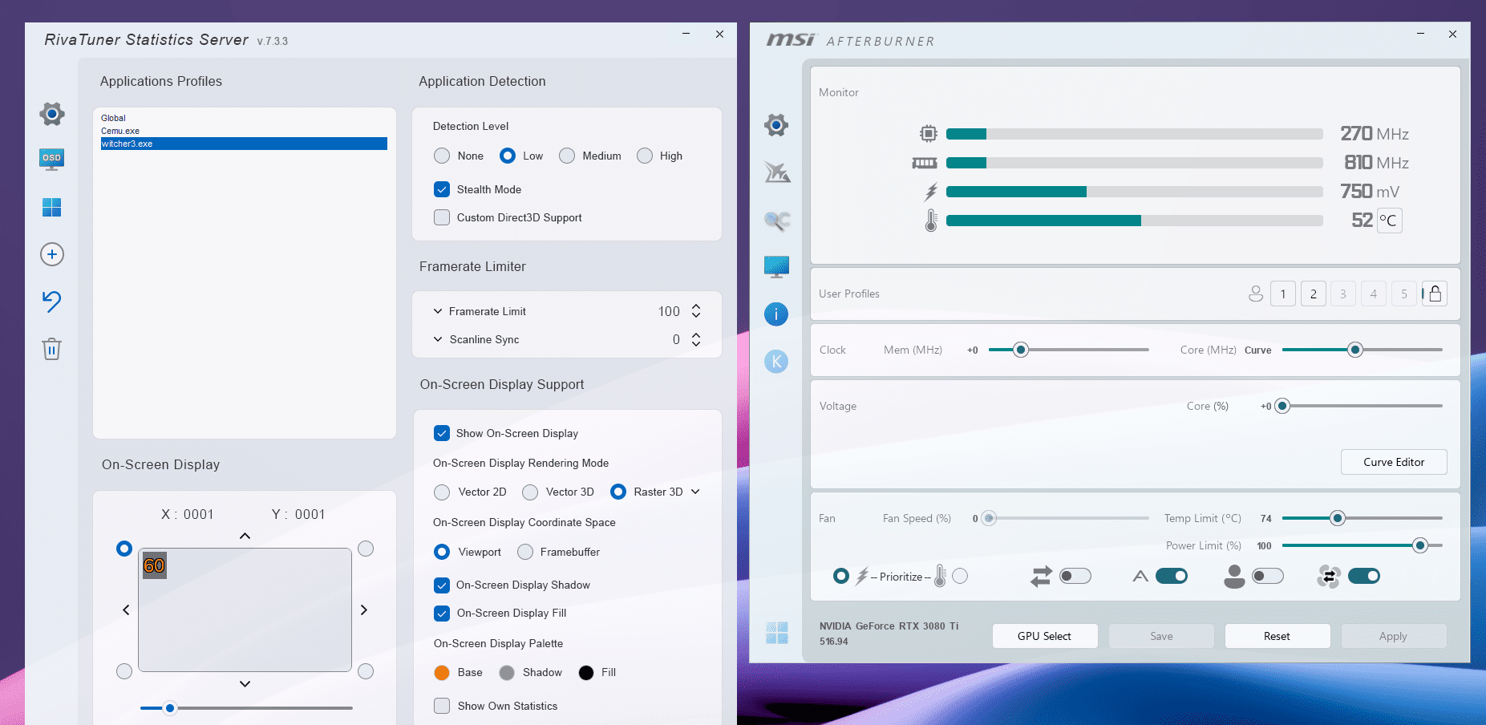The image size is (1486, 725).
Task: Add a new application profile with plus icon
Action: click(x=52, y=254)
